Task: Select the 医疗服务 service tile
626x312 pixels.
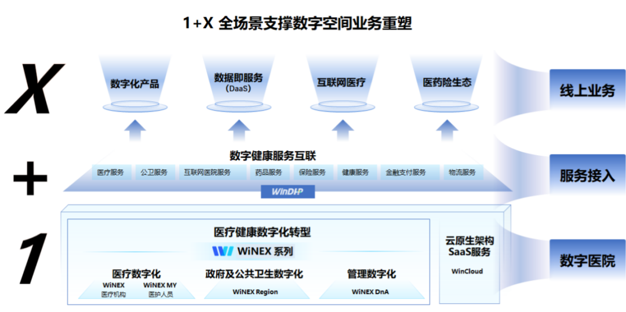Action: [110, 172]
